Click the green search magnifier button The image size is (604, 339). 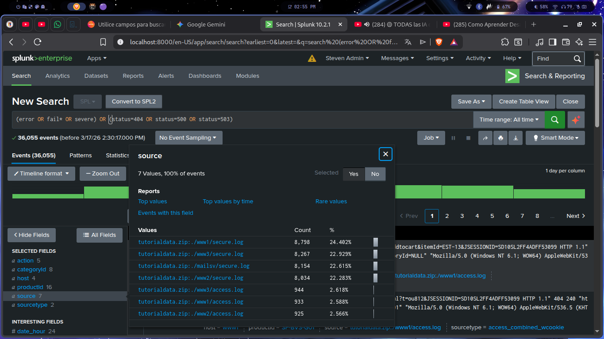(x=554, y=120)
